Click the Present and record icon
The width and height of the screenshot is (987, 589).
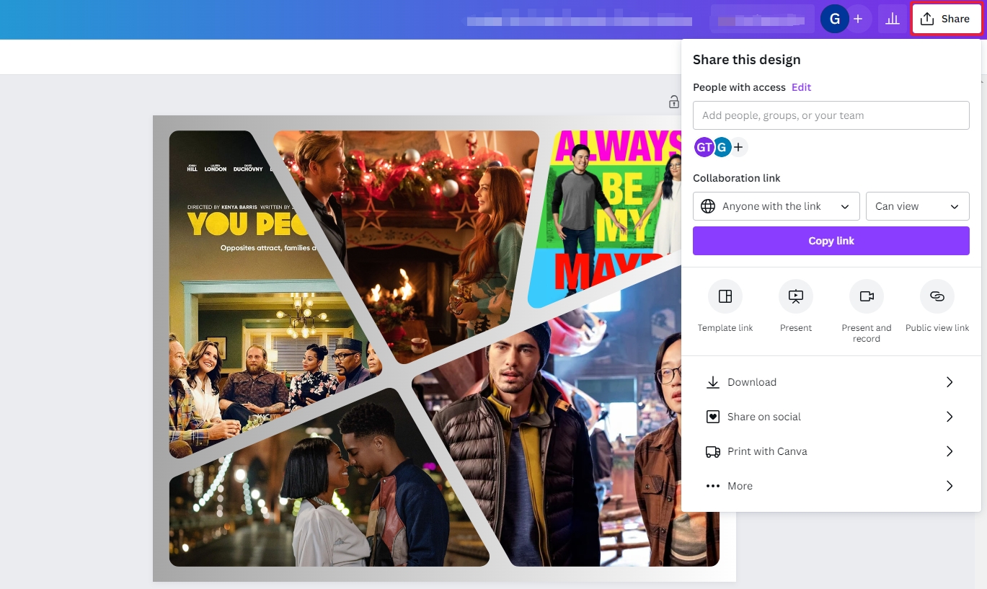pos(867,296)
